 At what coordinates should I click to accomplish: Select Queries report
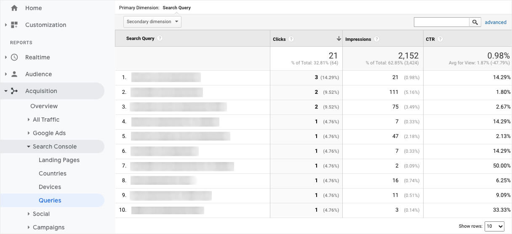pyautogui.click(x=50, y=200)
